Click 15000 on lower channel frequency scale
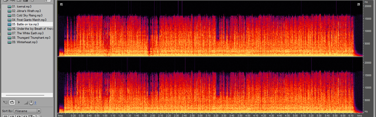This screenshot has height=117, width=376. pyautogui.click(x=368, y=75)
